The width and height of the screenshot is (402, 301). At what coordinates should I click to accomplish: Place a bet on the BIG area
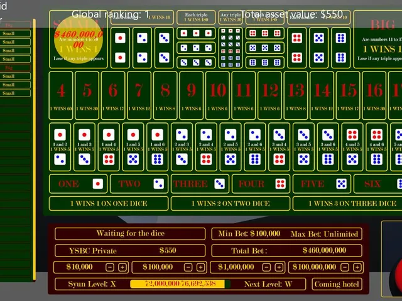point(378,39)
